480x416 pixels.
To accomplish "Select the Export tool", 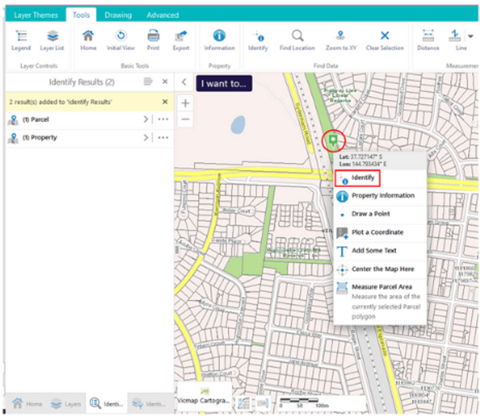I will 181,37.
